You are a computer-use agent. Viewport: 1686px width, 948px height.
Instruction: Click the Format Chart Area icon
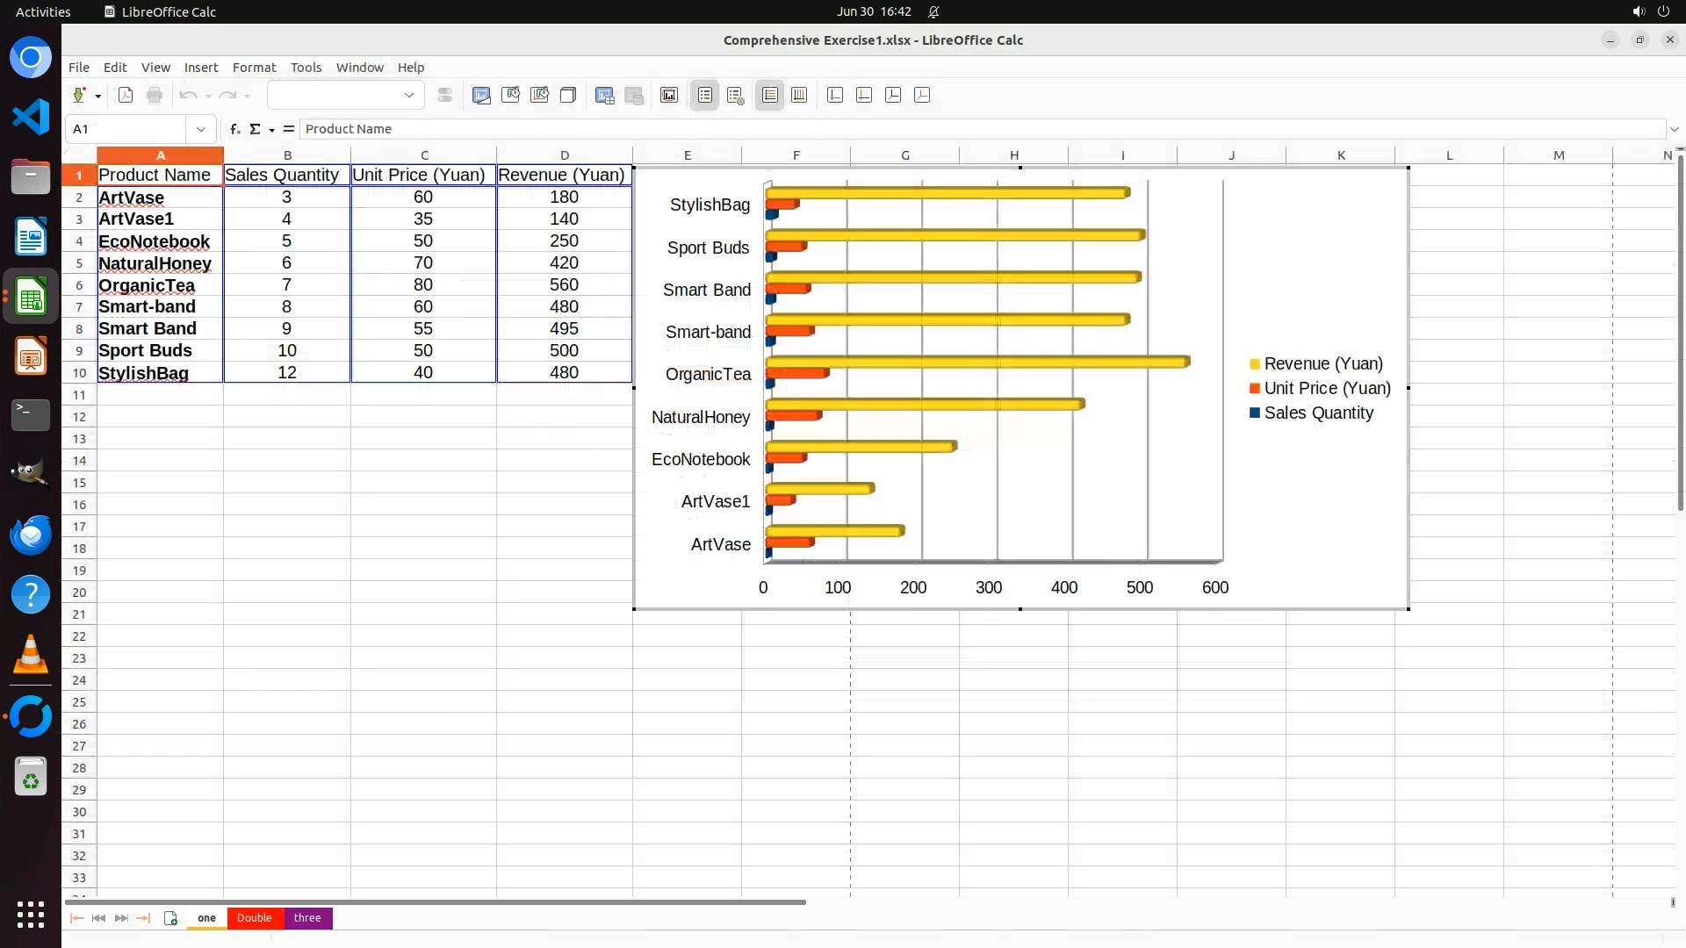click(510, 95)
